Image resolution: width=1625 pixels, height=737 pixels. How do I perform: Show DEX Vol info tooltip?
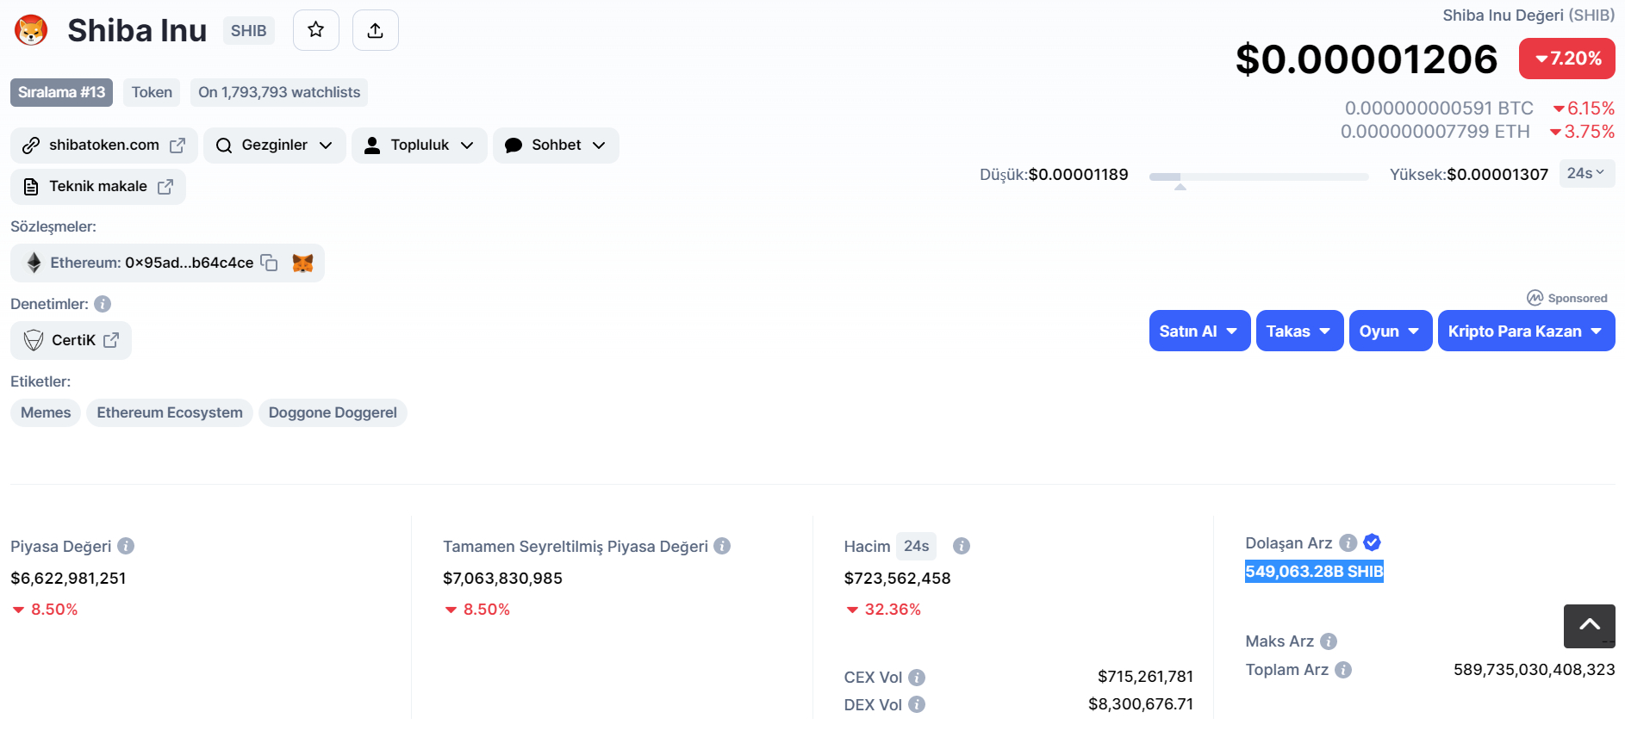917,704
